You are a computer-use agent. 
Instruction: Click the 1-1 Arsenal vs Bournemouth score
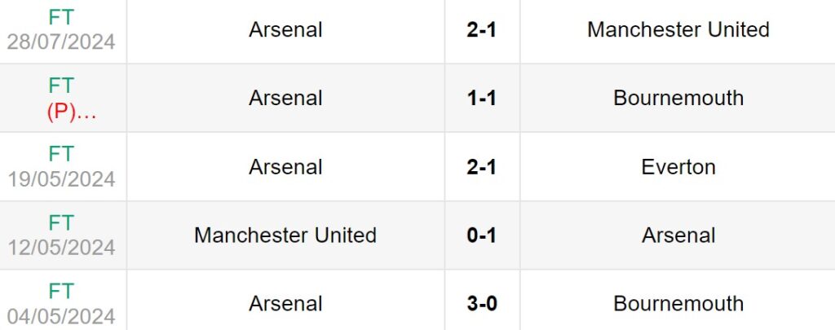pyautogui.click(x=481, y=99)
